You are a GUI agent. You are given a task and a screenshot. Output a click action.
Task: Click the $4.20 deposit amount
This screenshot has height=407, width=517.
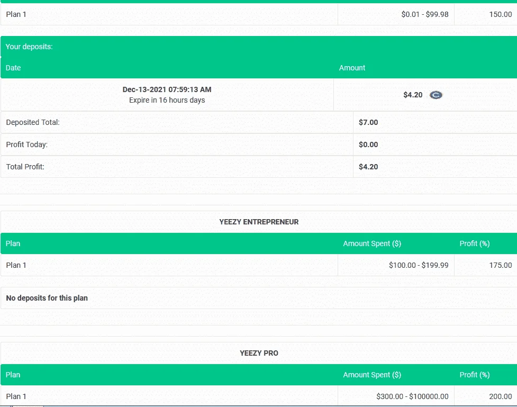click(413, 95)
